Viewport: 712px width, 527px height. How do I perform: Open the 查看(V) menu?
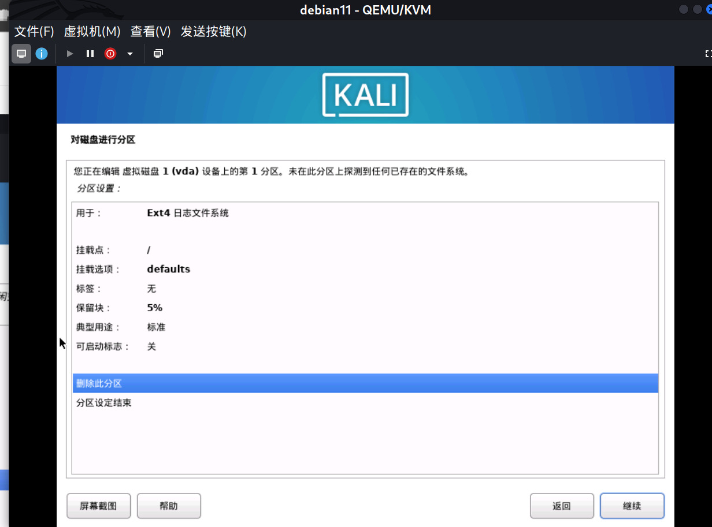(x=151, y=32)
